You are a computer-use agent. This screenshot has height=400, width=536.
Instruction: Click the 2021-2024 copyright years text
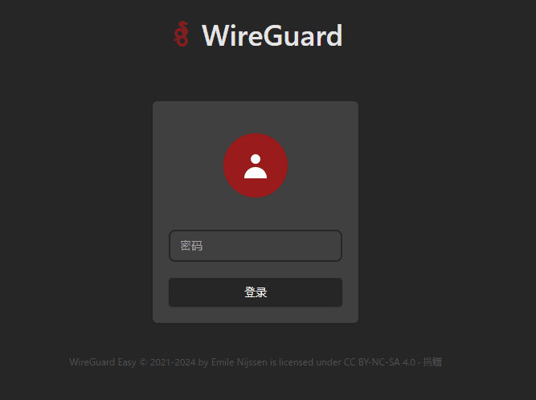point(173,362)
